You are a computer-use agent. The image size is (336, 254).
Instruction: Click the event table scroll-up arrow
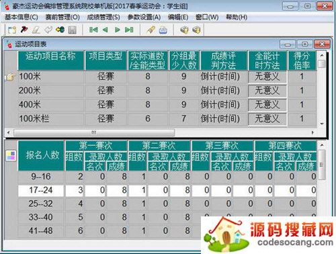pos(322,55)
